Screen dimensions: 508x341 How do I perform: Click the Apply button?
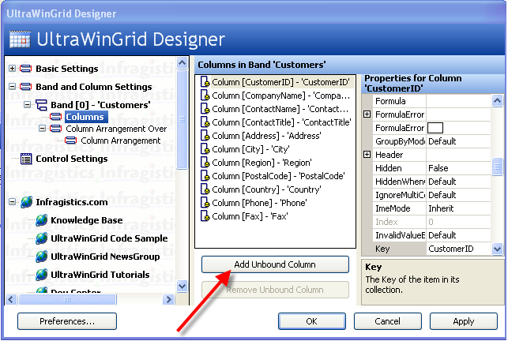point(463,321)
